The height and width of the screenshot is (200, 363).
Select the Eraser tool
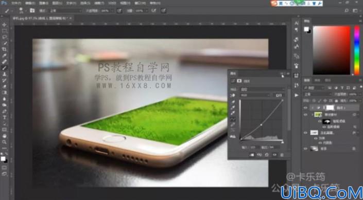click(5, 87)
